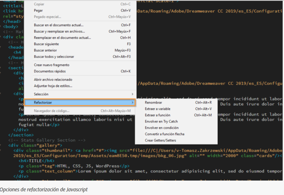Image resolution: width=284 pixels, height=195 pixels.
Task: Click Navegador de código... entry
Action: (80, 111)
